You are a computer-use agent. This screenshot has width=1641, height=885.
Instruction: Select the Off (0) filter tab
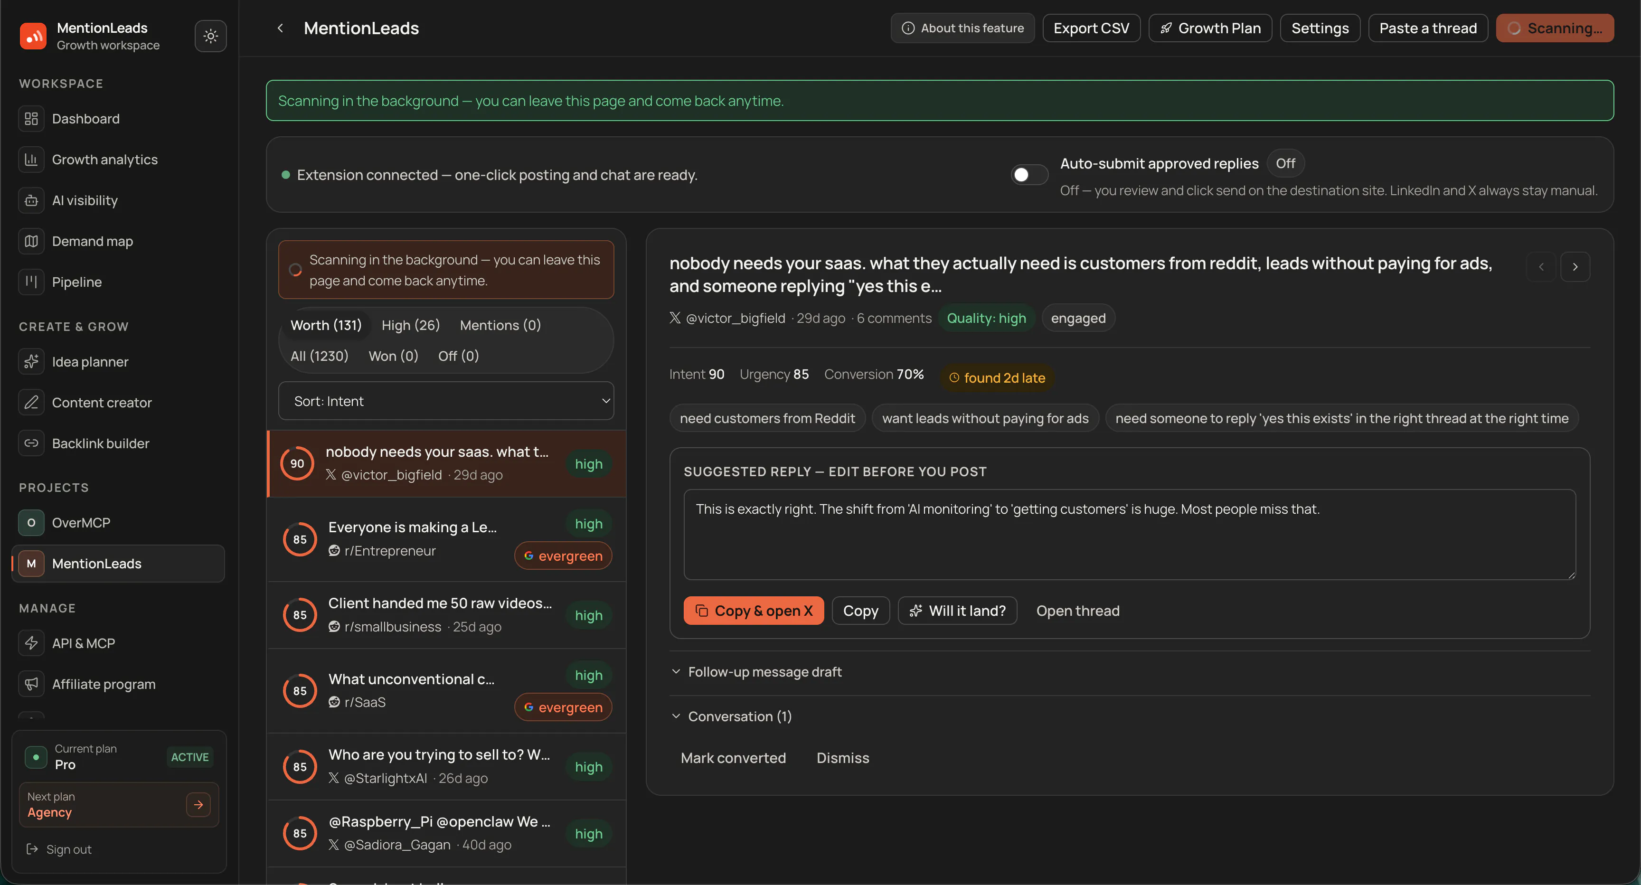coord(458,356)
